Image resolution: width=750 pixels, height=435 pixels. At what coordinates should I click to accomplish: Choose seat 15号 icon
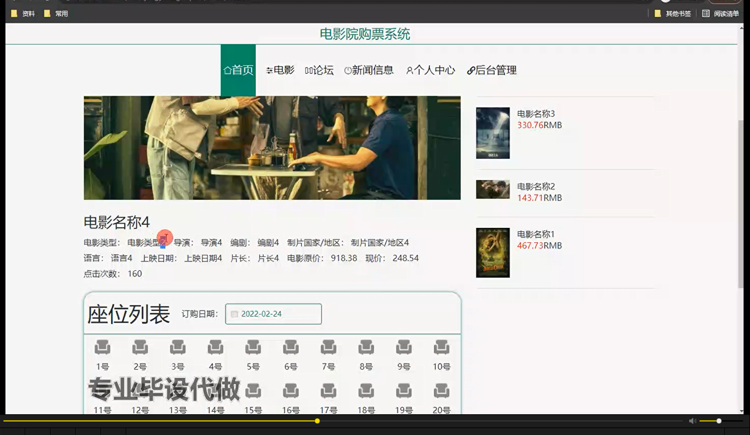click(253, 391)
